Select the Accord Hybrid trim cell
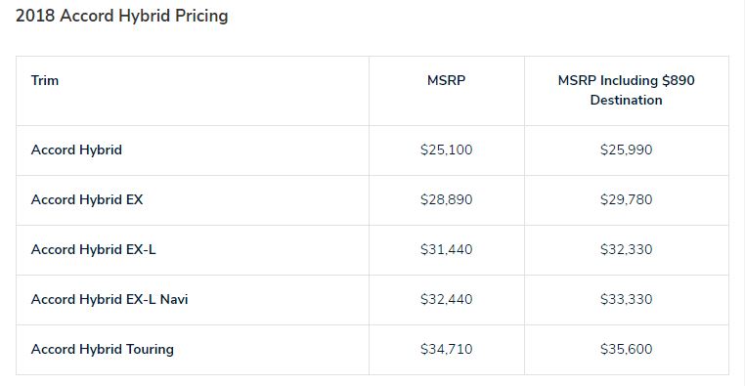 click(x=76, y=150)
